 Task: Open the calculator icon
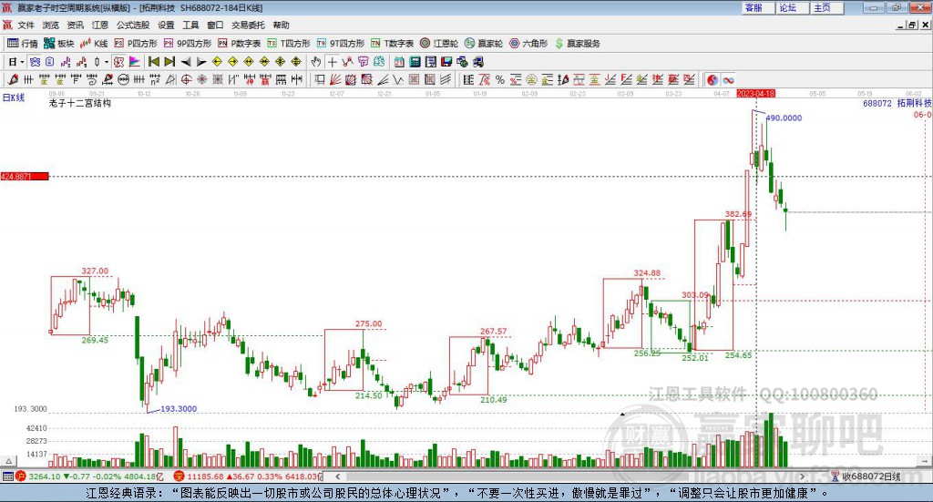pos(415,62)
